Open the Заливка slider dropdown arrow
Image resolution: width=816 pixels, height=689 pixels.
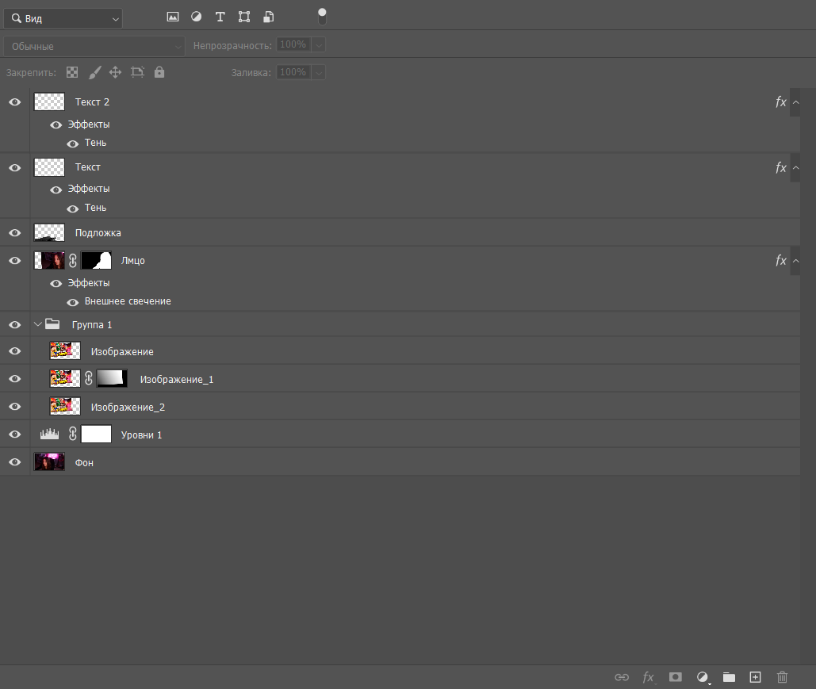click(x=319, y=72)
